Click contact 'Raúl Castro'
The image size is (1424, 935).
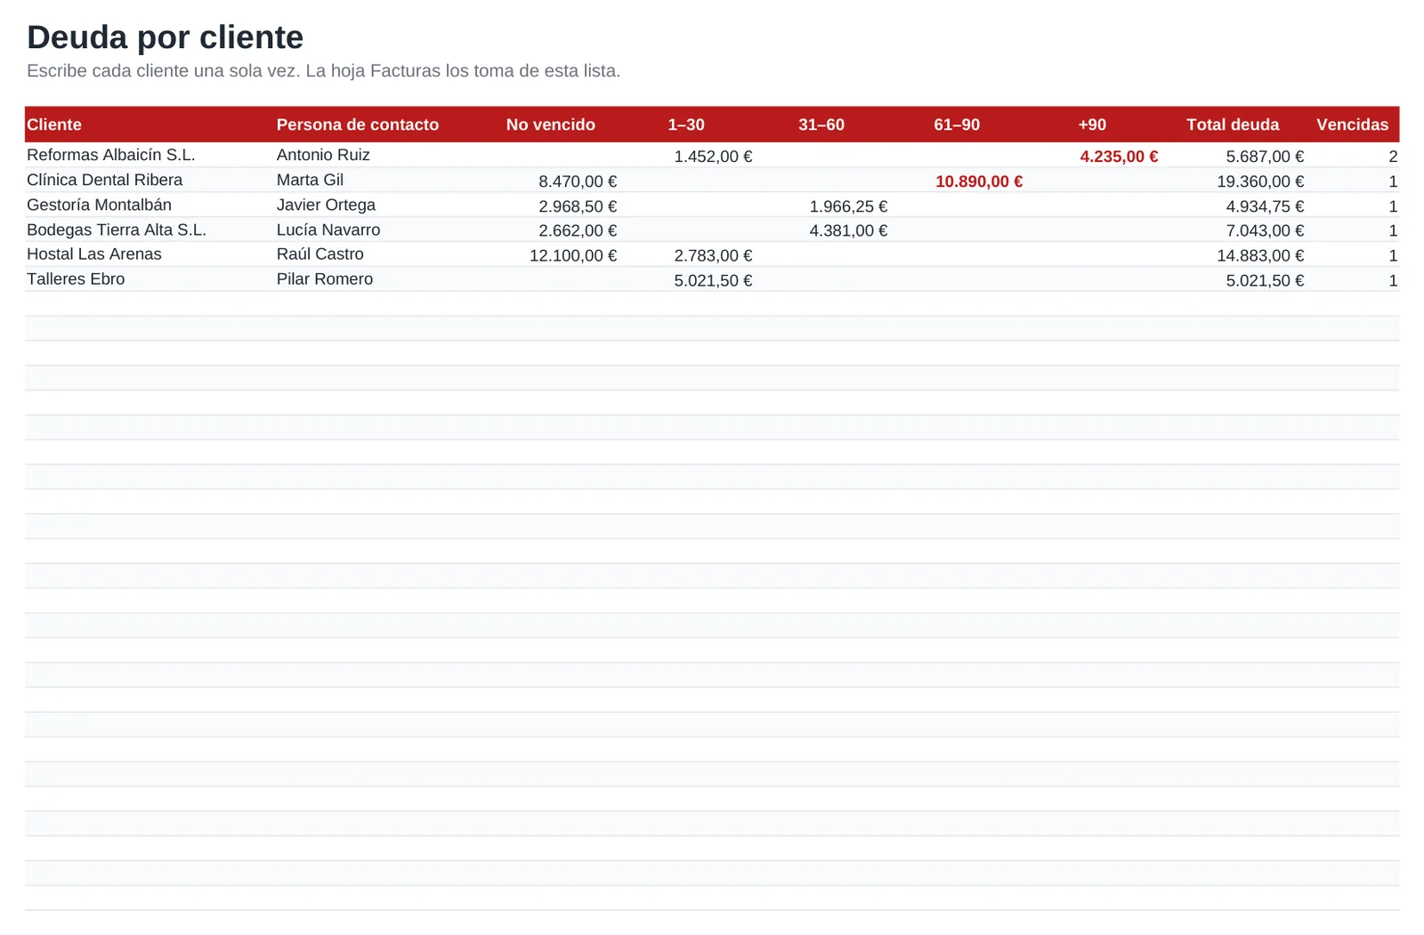(x=320, y=254)
